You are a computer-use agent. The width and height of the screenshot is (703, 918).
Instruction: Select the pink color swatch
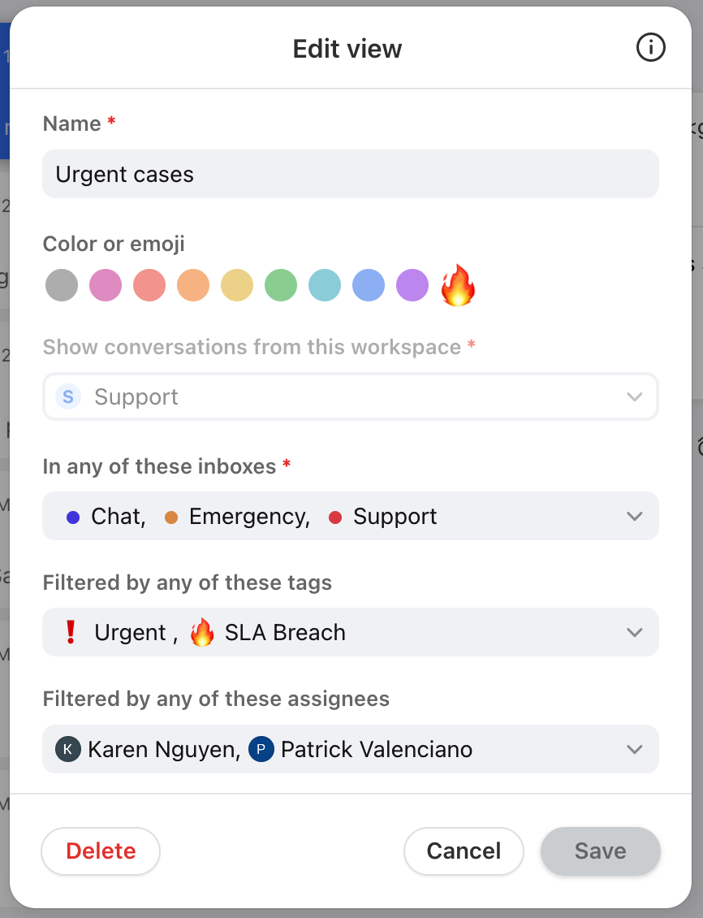click(106, 285)
